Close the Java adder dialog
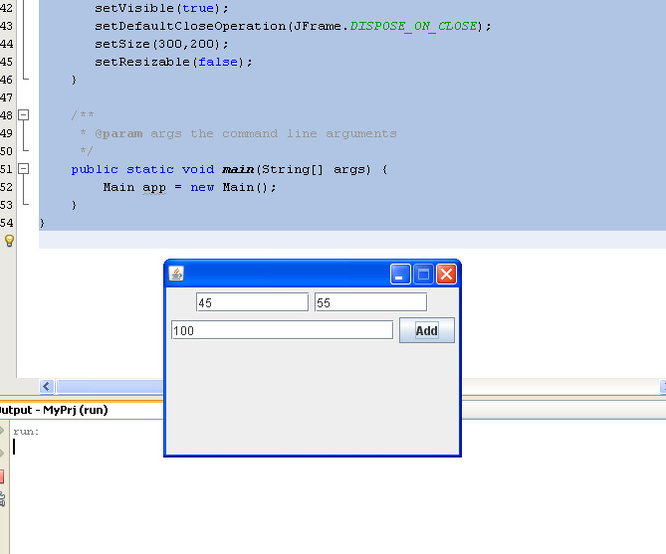 [x=446, y=274]
